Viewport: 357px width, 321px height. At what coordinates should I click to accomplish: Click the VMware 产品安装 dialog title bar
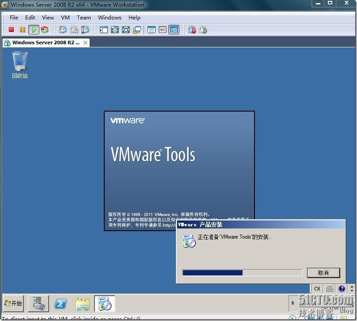[x=261, y=225]
